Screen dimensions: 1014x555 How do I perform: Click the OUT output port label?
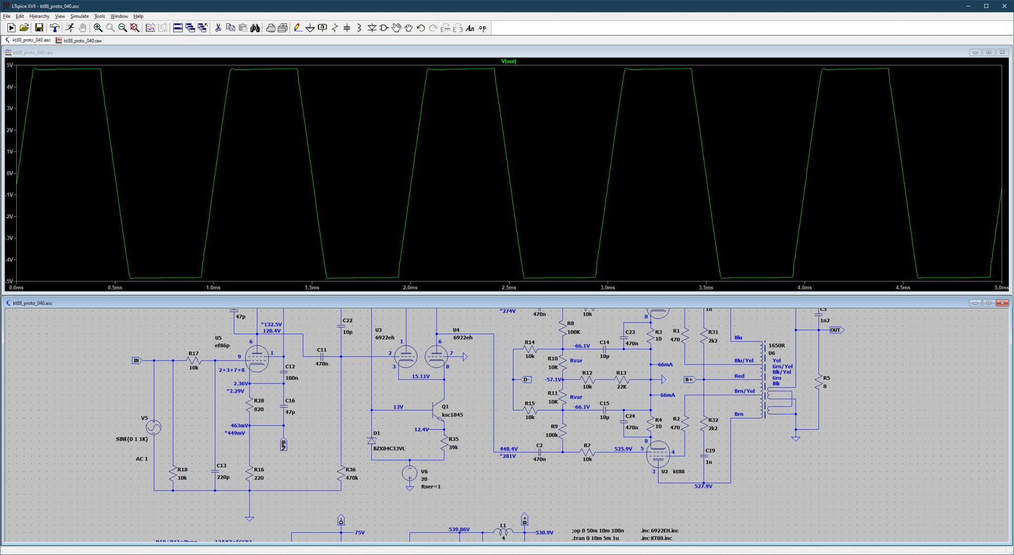pyautogui.click(x=836, y=330)
